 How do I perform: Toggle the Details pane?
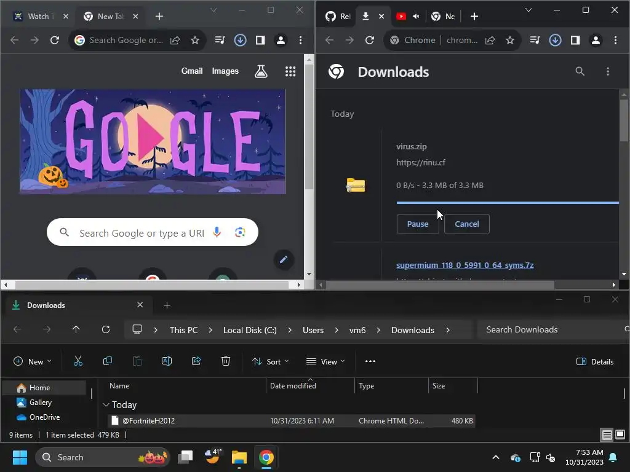pyautogui.click(x=595, y=361)
